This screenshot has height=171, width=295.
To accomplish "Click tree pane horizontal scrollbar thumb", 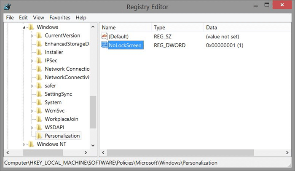I will click(x=43, y=152).
